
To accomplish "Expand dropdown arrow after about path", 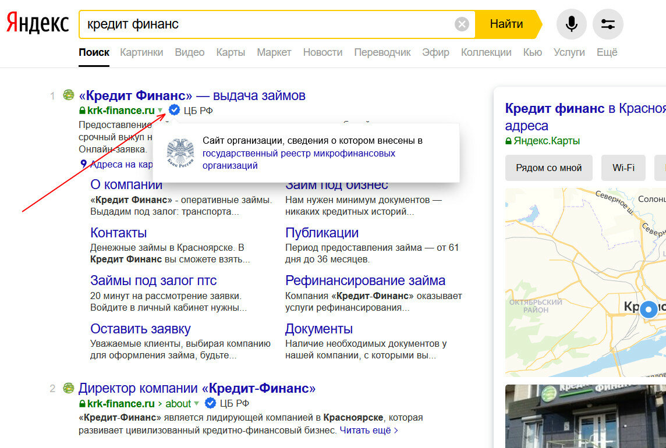I will pos(197,404).
